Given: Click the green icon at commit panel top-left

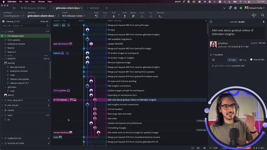Looking at the screenshot, I should point(211,22).
